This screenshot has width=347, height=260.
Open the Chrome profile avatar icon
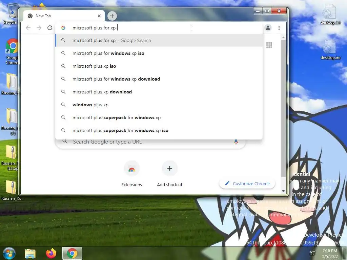click(268, 28)
